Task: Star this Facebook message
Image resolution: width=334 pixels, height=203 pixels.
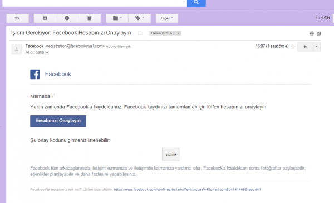Action: point(293,47)
